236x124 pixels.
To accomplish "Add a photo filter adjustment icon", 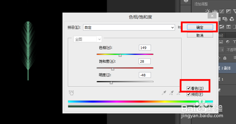I will pos(225,19).
